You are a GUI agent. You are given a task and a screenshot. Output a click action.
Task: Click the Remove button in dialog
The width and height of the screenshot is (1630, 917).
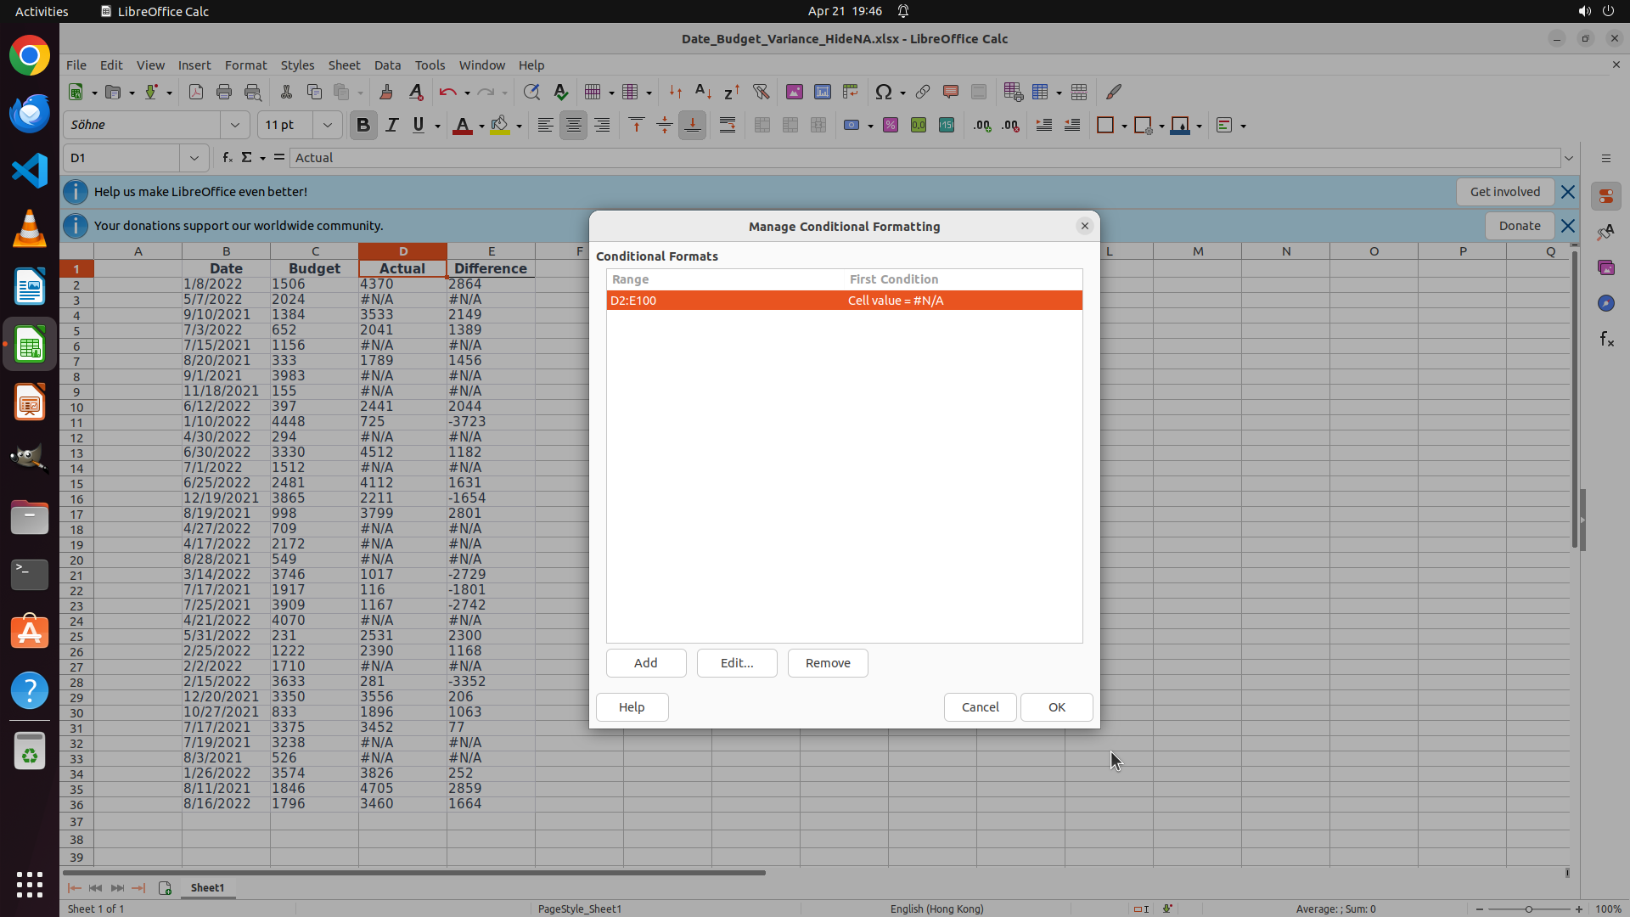pyautogui.click(x=827, y=663)
